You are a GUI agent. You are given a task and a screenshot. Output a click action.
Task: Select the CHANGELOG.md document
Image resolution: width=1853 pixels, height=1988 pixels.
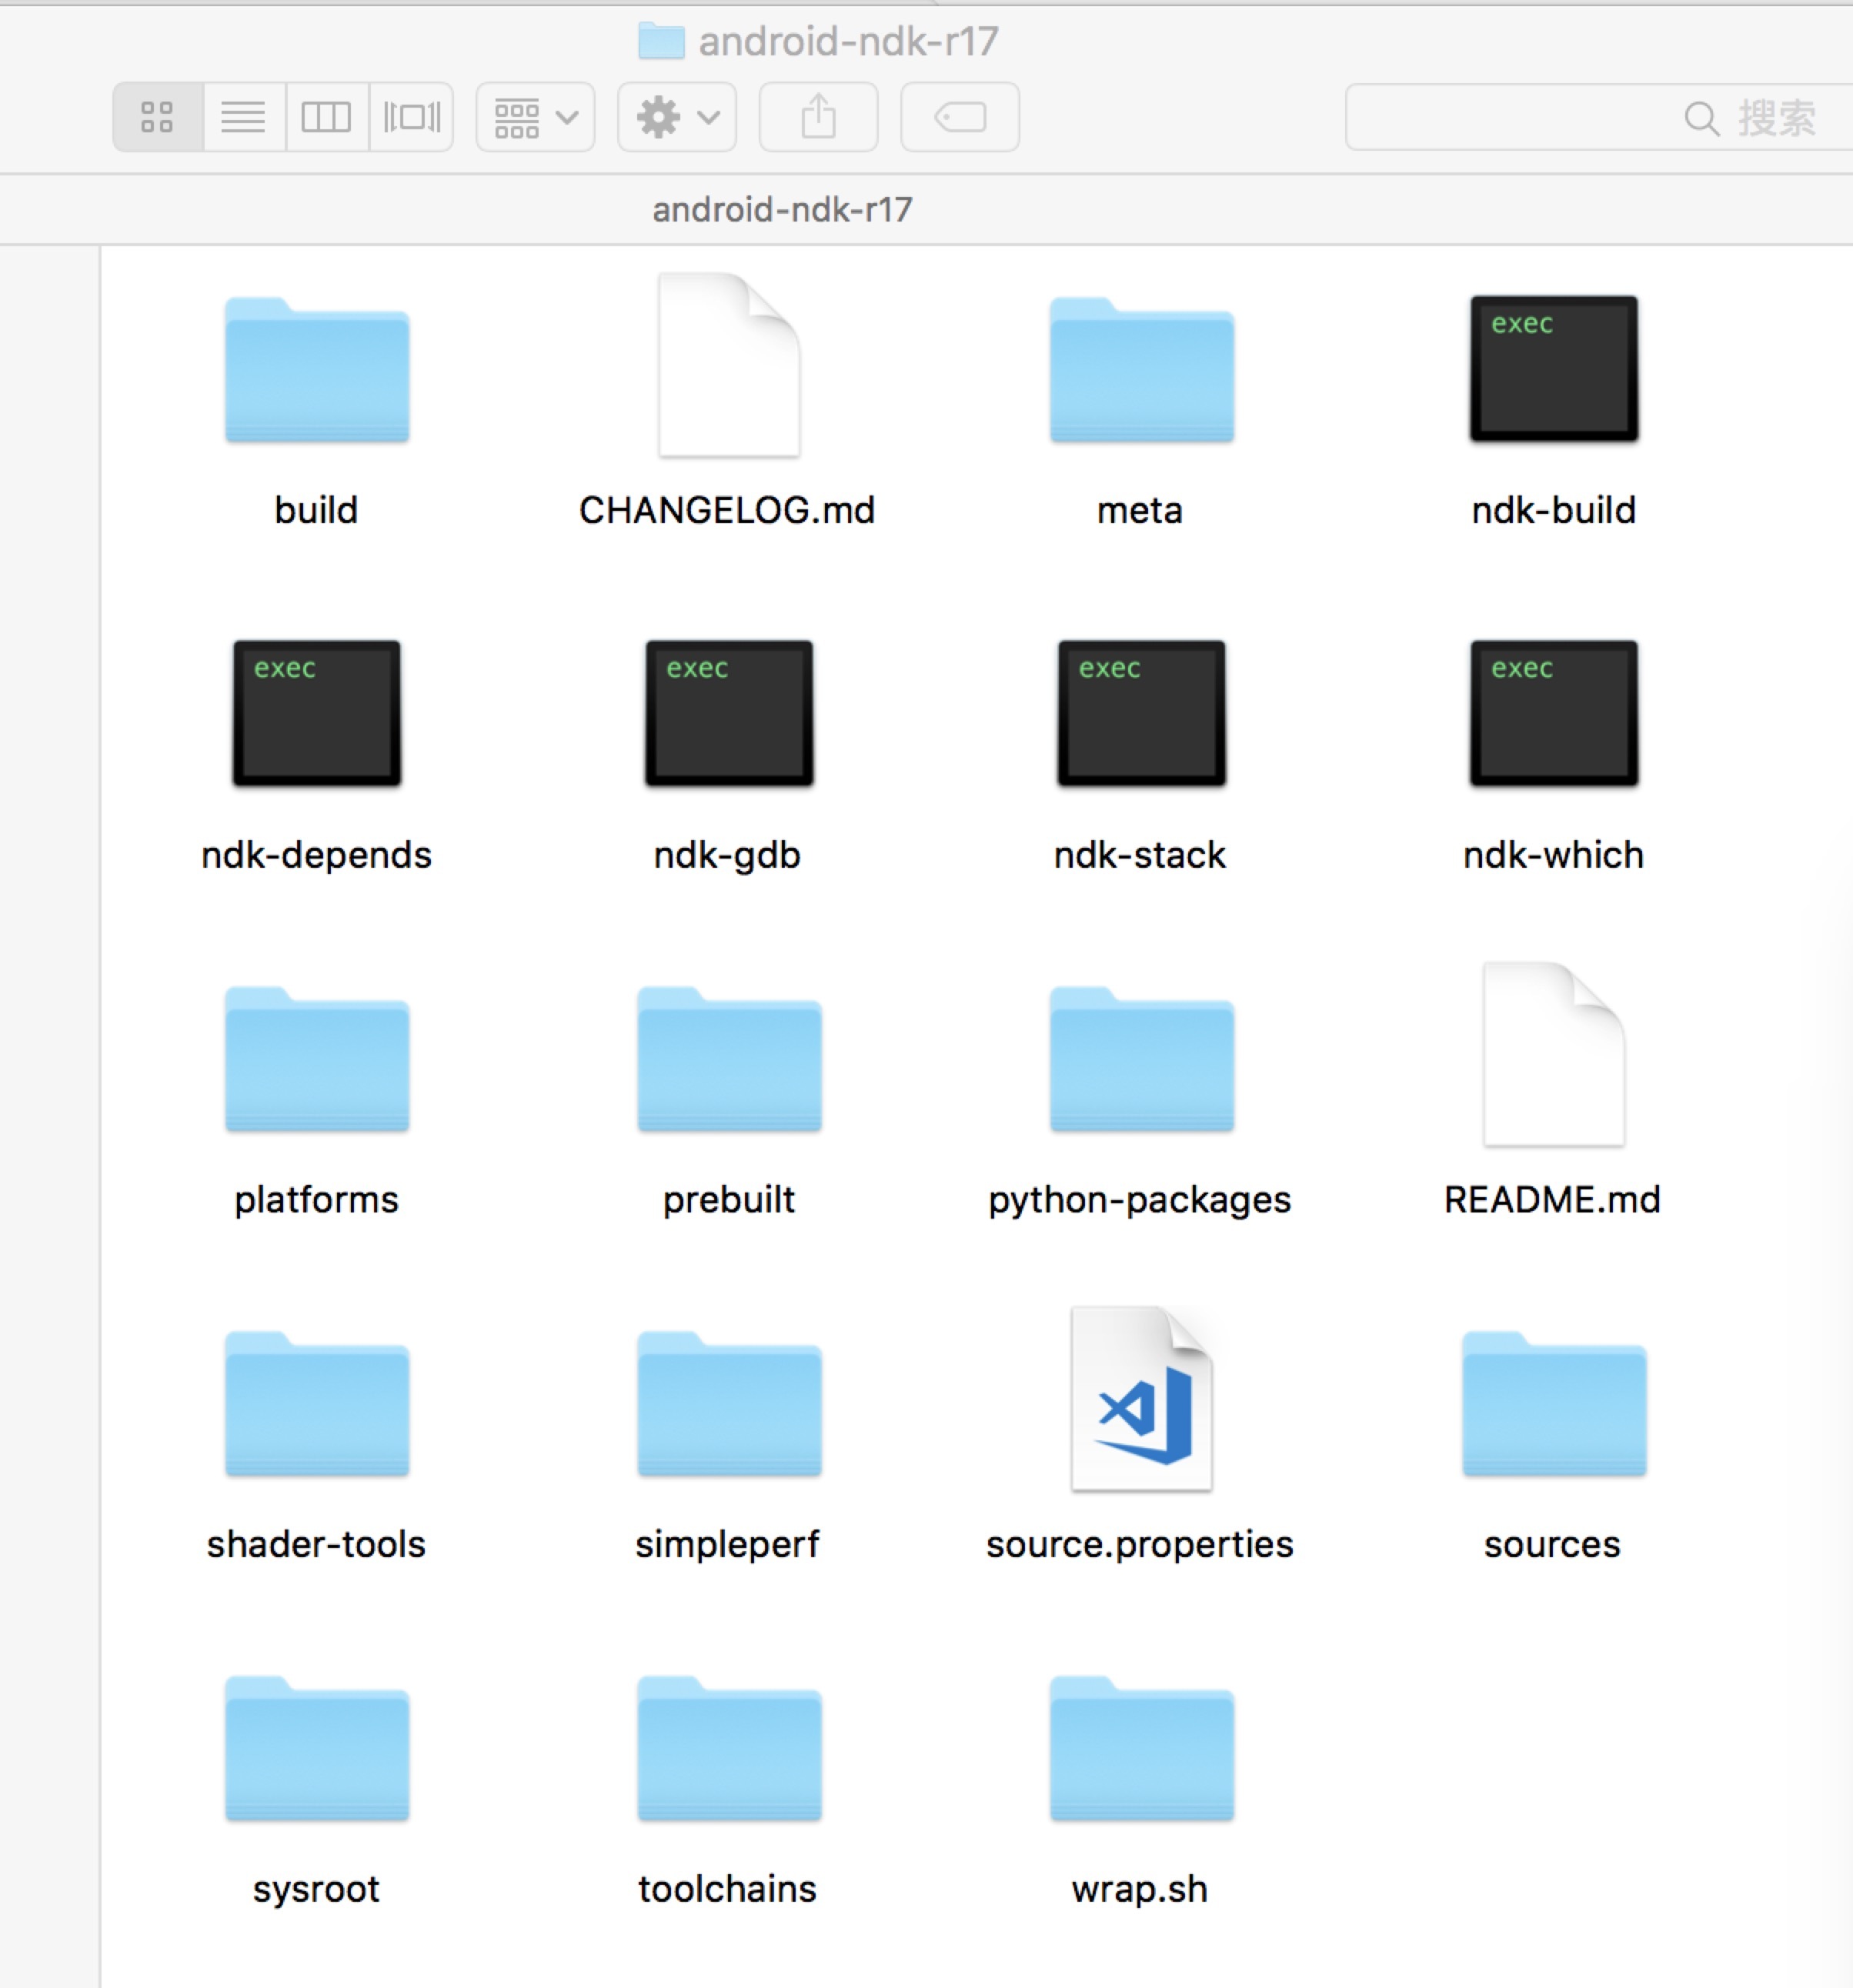click(728, 366)
